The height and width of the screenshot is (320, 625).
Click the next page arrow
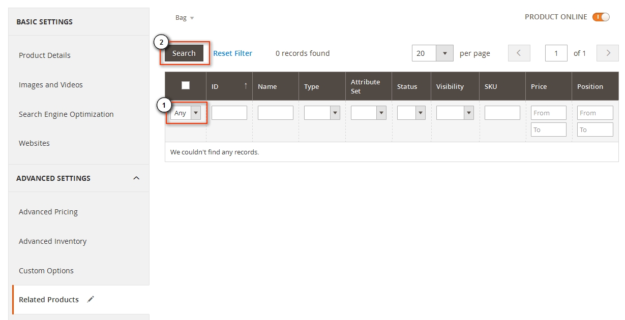[x=607, y=53]
